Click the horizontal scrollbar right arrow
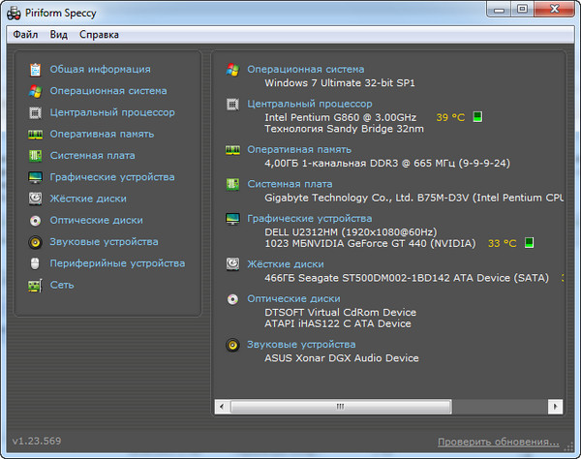 pos(556,407)
